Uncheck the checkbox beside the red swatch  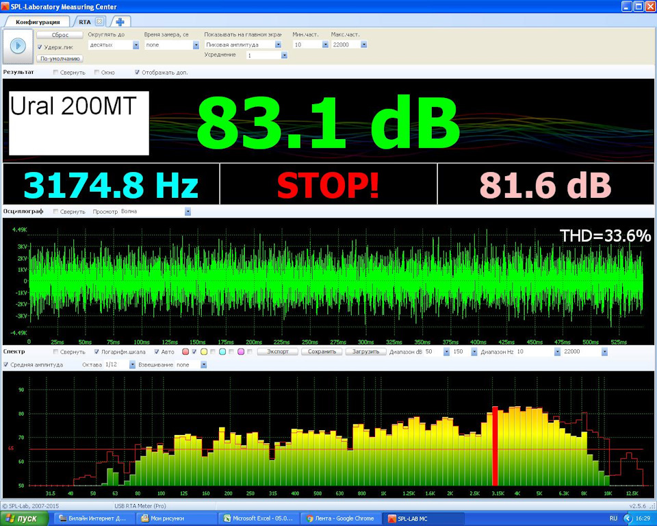click(x=194, y=351)
